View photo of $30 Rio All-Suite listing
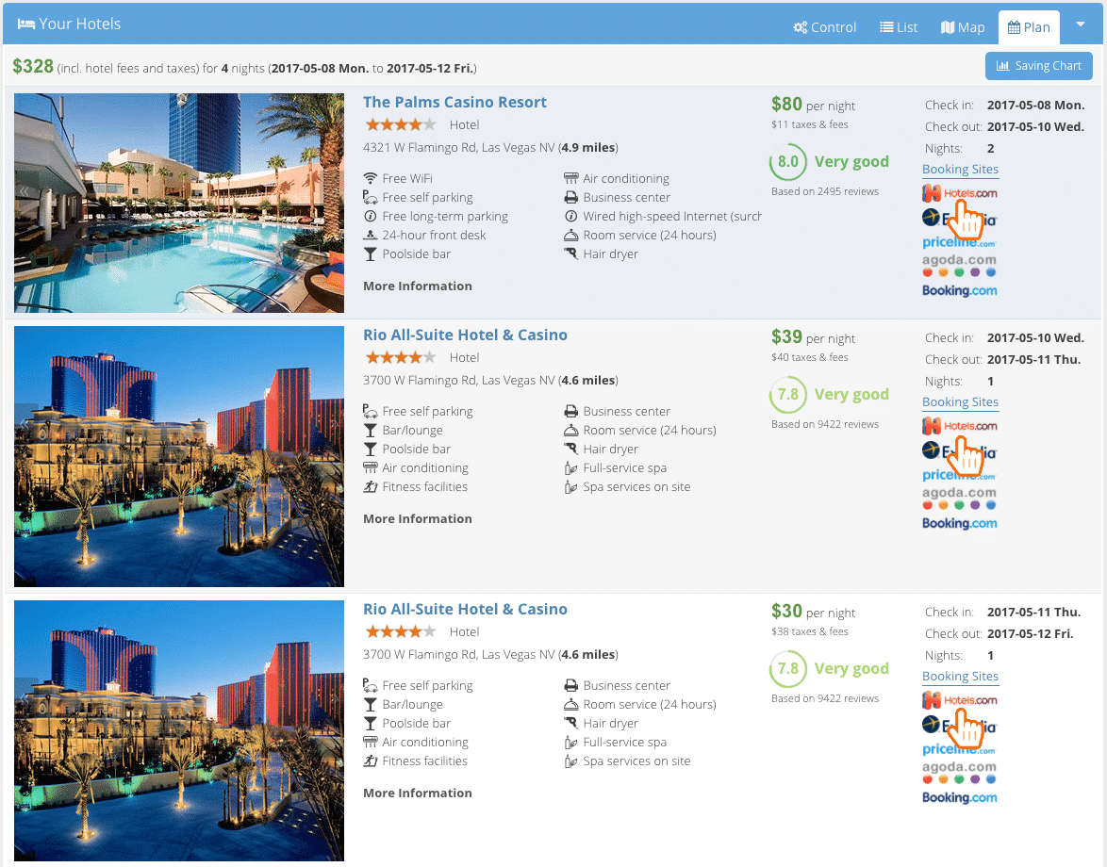 179,731
